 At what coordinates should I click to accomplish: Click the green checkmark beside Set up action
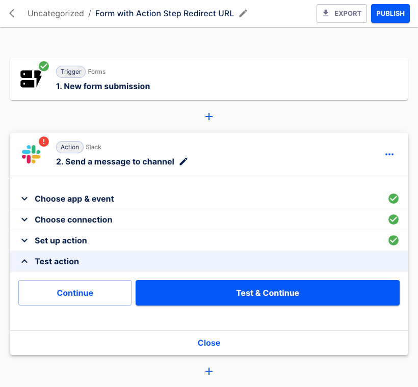[393, 240]
